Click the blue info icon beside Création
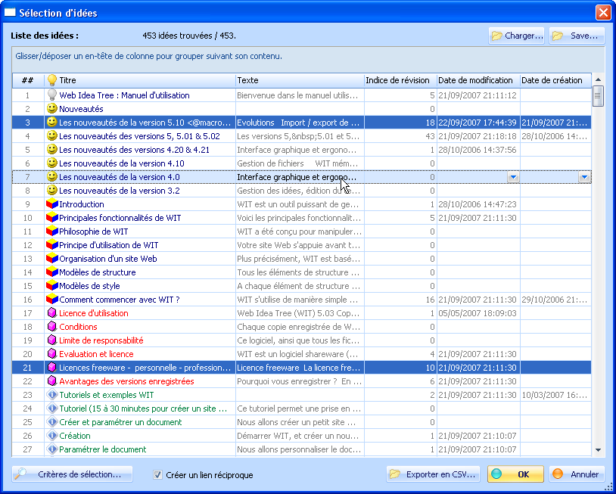 [52, 436]
